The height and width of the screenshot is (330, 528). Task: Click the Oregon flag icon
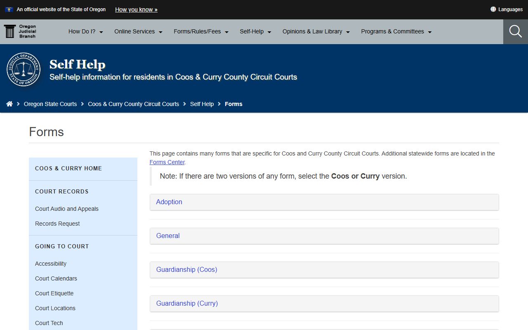9,9
